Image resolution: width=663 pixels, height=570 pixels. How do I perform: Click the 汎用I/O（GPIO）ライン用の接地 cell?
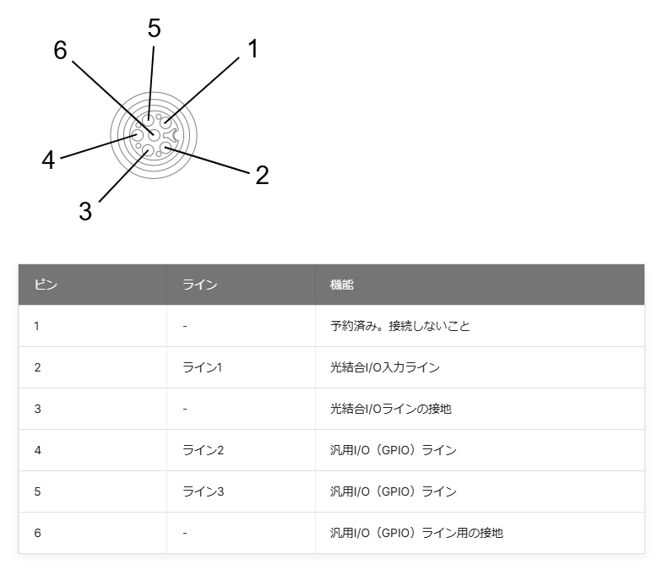click(x=480, y=533)
